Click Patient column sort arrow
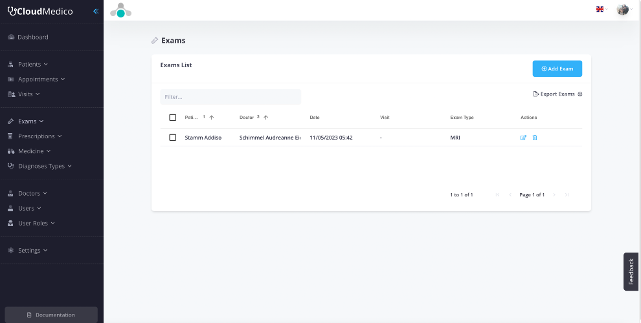The width and height of the screenshot is (641, 323). 211,118
